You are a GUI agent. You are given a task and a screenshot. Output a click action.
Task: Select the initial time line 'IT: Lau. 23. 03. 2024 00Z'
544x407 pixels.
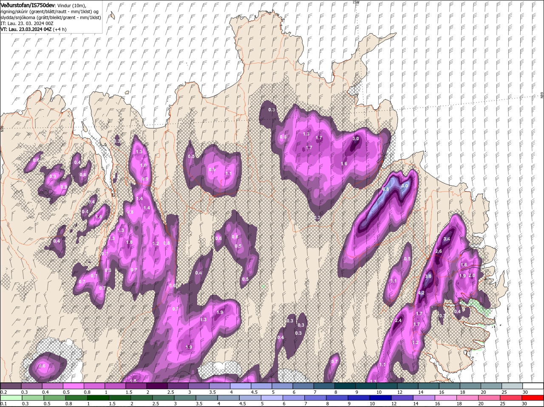[27, 23]
